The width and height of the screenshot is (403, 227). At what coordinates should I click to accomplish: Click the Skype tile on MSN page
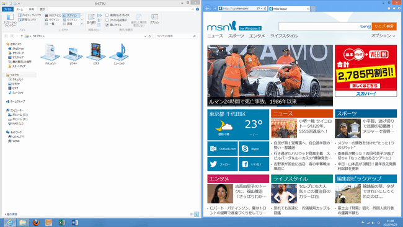click(x=254, y=149)
